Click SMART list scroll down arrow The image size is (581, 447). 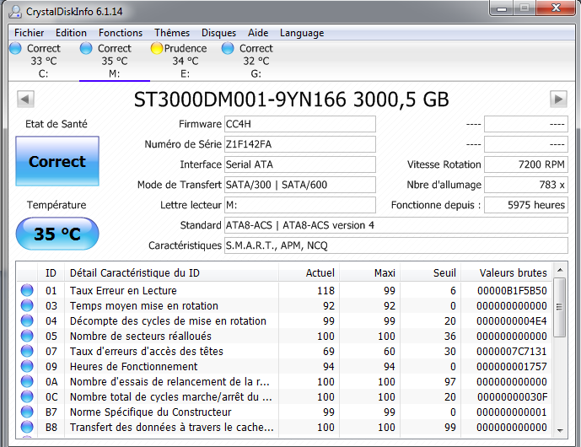pos(560,430)
